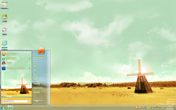Expand the jump list arrow beside Photoshop.exe

[29, 68]
